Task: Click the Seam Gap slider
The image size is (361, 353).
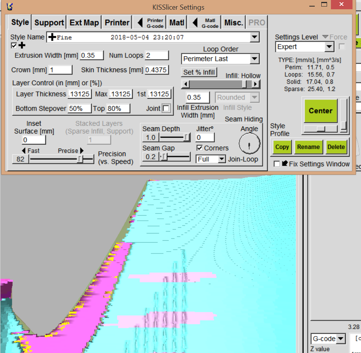Action: click(x=175, y=157)
